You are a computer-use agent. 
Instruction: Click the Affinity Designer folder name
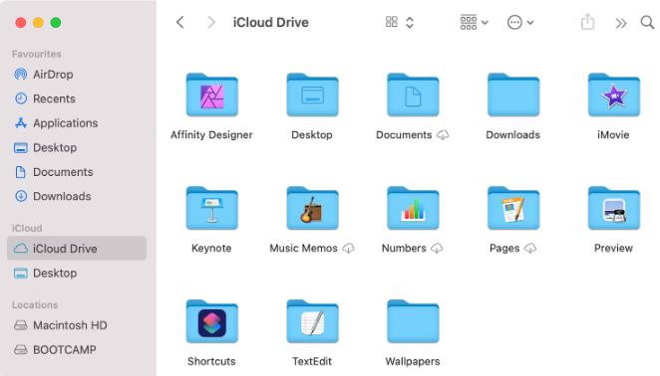pos(211,135)
